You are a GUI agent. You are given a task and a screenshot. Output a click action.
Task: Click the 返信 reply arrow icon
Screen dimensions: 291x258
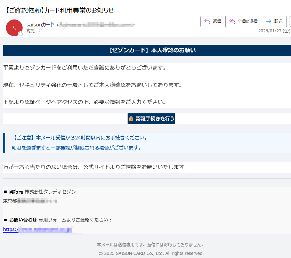pos(207,22)
